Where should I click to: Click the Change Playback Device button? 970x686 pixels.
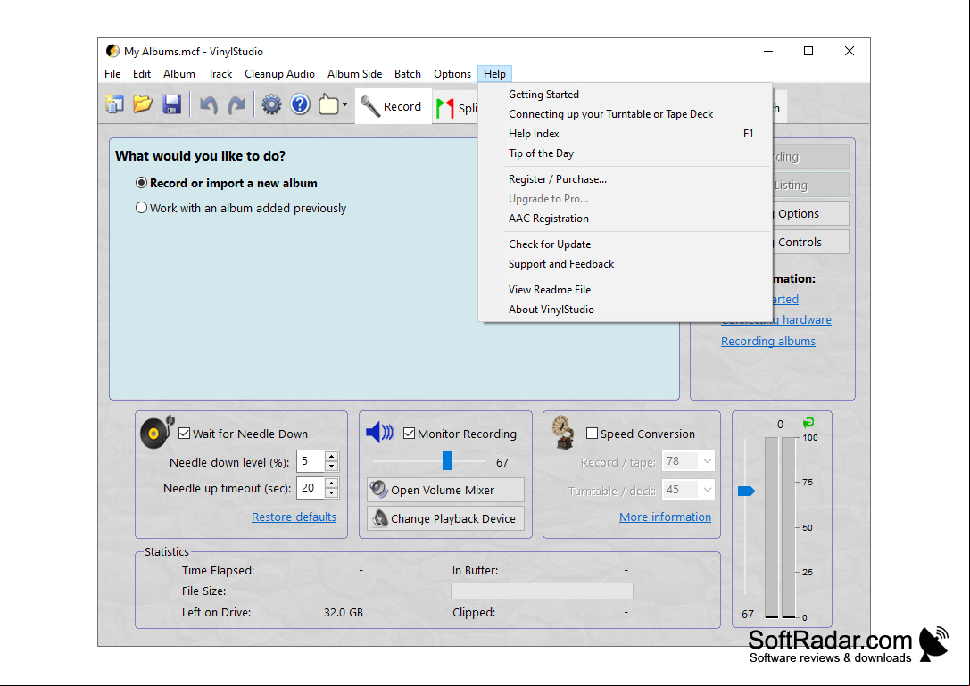pos(445,518)
